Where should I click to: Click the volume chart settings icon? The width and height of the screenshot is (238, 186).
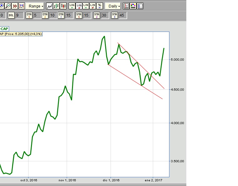(x=140, y=6)
